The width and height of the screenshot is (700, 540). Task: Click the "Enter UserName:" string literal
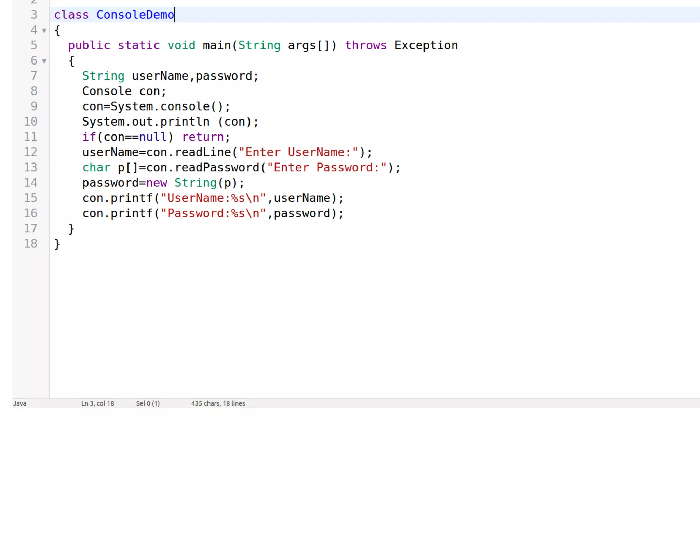pos(298,152)
